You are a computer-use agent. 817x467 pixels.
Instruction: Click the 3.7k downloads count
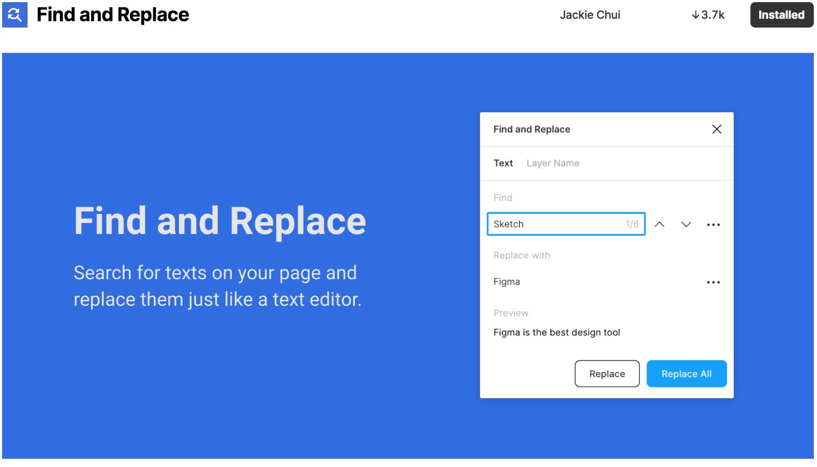point(708,15)
